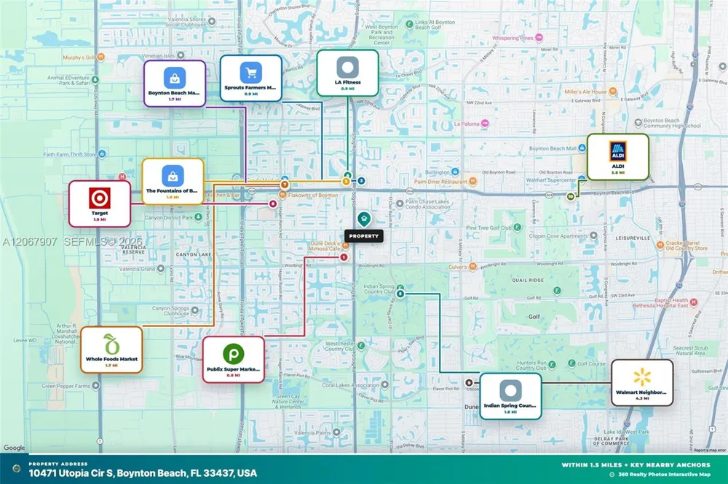
Task: Open the Boynton Beach Mall shopping bag card
Action: 175,84
